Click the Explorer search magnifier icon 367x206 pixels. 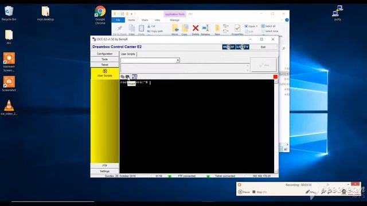tap(284, 48)
